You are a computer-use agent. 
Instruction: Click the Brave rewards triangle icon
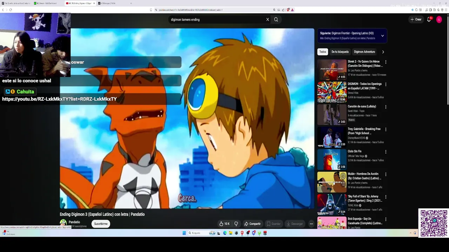tap(292, 10)
